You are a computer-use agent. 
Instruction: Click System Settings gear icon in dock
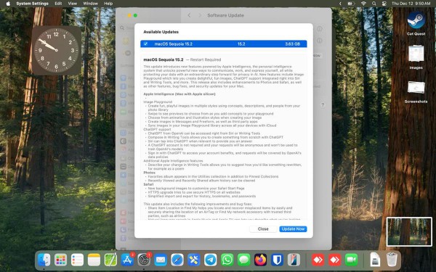(144, 260)
